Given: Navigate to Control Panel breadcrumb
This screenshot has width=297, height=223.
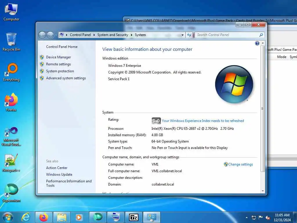Looking at the screenshot, I should 80,35.
